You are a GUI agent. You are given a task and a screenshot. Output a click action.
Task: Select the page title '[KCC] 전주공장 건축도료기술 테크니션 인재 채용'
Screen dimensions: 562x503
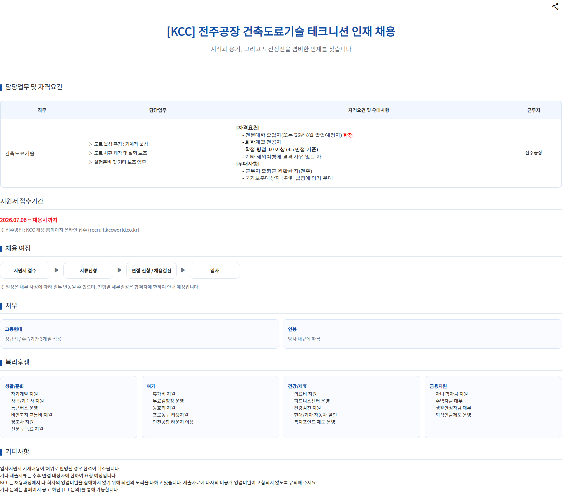[x=281, y=31]
